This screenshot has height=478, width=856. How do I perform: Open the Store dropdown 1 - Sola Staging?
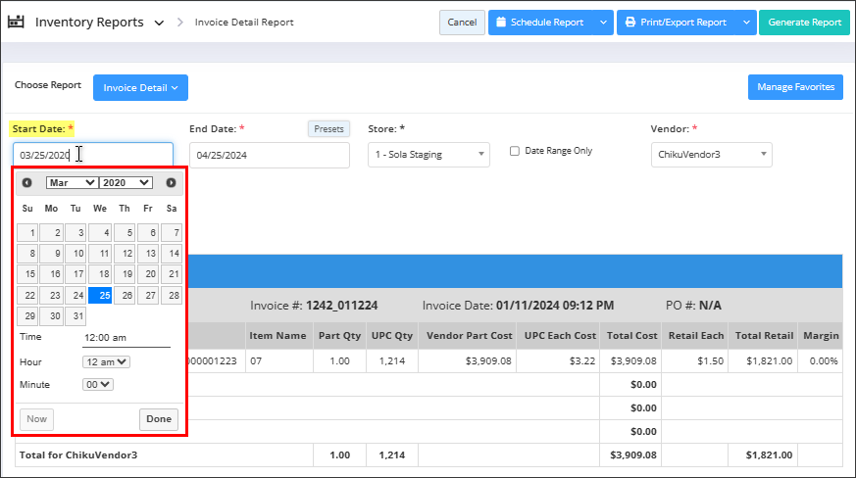[428, 155]
